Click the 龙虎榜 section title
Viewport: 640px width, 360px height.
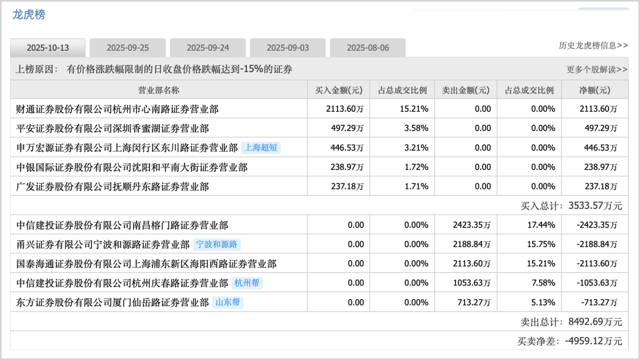(29, 14)
